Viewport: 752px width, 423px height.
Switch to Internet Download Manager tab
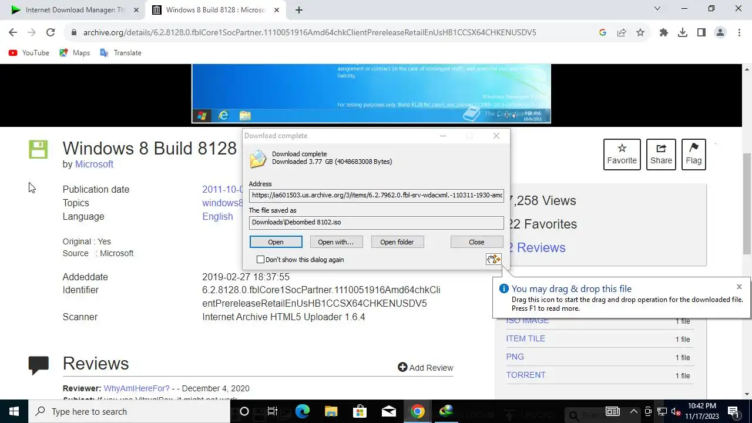pyautogui.click(x=76, y=10)
